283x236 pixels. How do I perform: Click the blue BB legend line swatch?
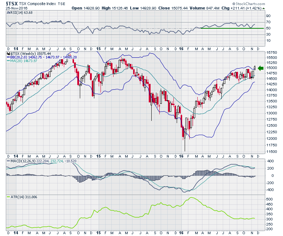8,57
